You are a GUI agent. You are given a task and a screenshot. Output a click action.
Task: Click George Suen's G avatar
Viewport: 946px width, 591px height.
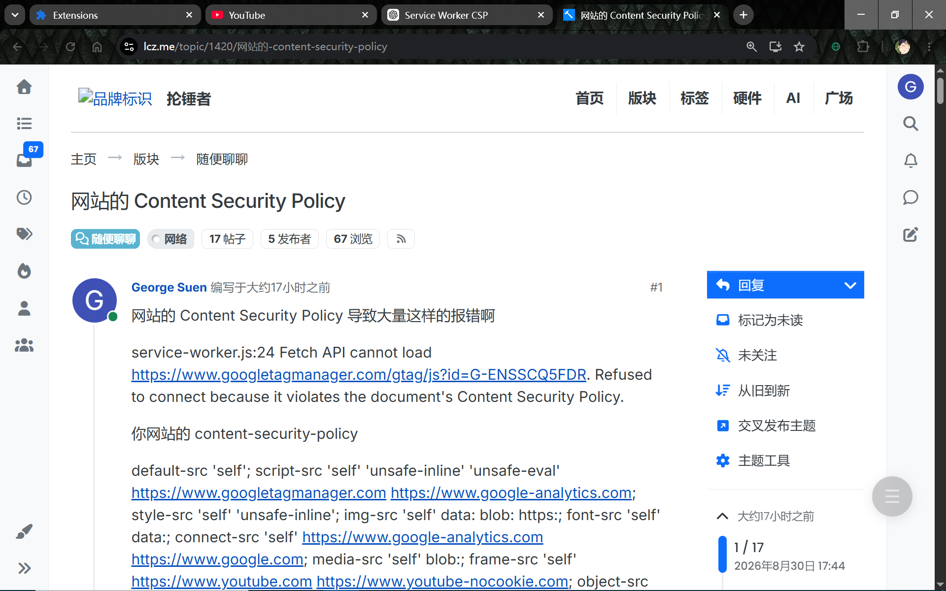(95, 300)
